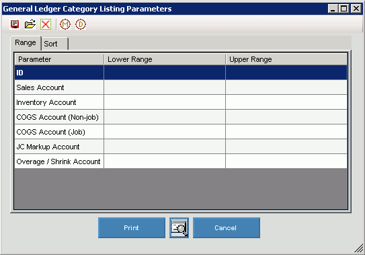365x255 pixels.
Task: Click Lower Range field for JC Markup Account
Action: point(165,147)
